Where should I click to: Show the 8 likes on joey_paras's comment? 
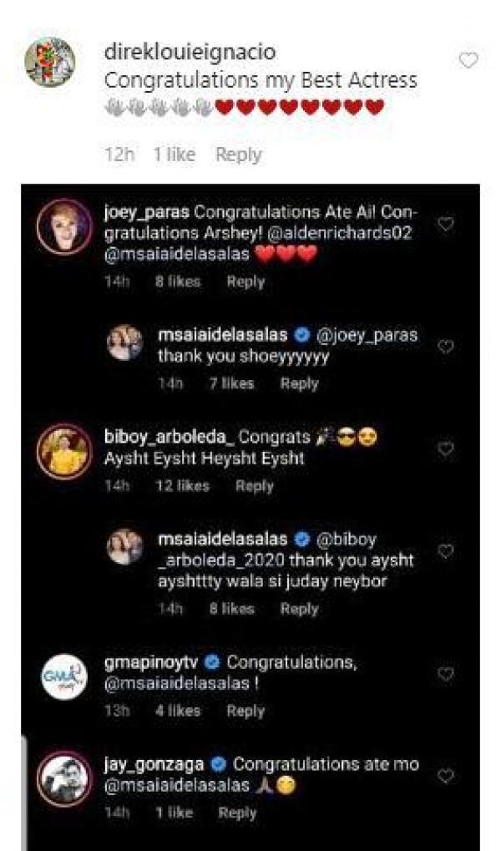178,282
